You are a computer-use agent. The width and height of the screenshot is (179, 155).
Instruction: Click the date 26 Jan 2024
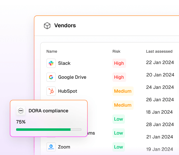[160, 100]
